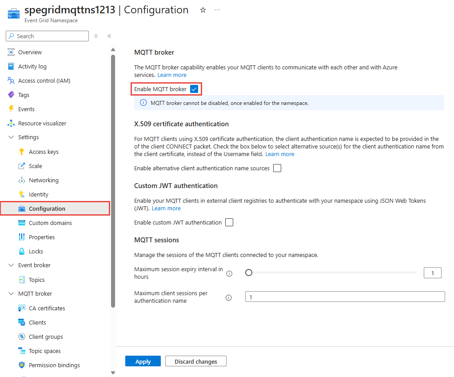Image resolution: width=454 pixels, height=377 pixels.
Task: Click the Maximum client sessions input field
Action: (345, 297)
